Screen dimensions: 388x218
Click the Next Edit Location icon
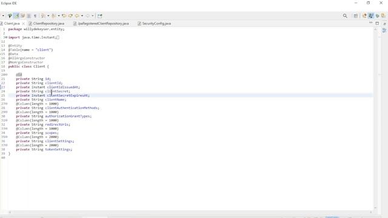[70, 16]
